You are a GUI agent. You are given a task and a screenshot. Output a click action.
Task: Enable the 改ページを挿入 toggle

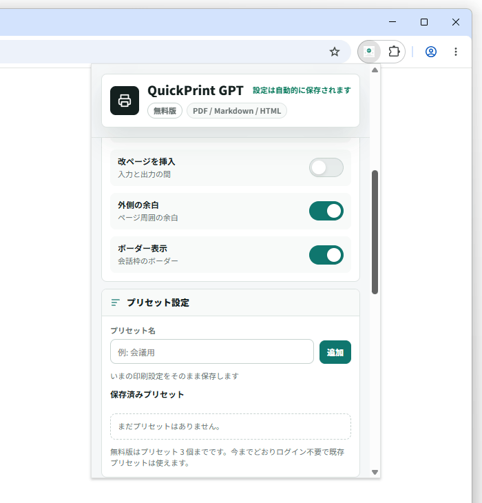pyautogui.click(x=326, y=167)
